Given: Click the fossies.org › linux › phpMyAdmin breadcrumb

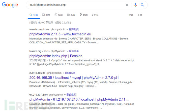Looking at the screenshot, I should (x=47, y=51).
